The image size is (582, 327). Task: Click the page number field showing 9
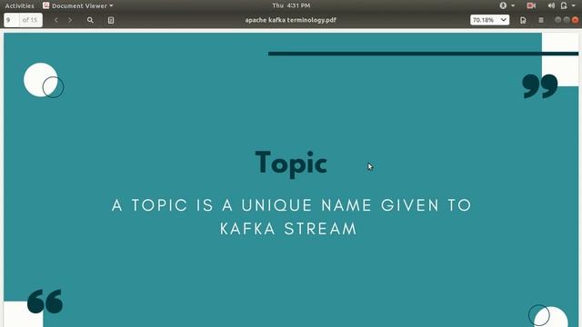click(12, 20)
